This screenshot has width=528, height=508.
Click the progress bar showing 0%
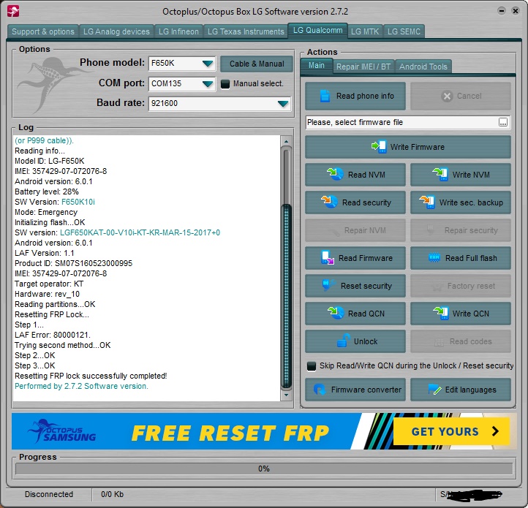point(264,469)
